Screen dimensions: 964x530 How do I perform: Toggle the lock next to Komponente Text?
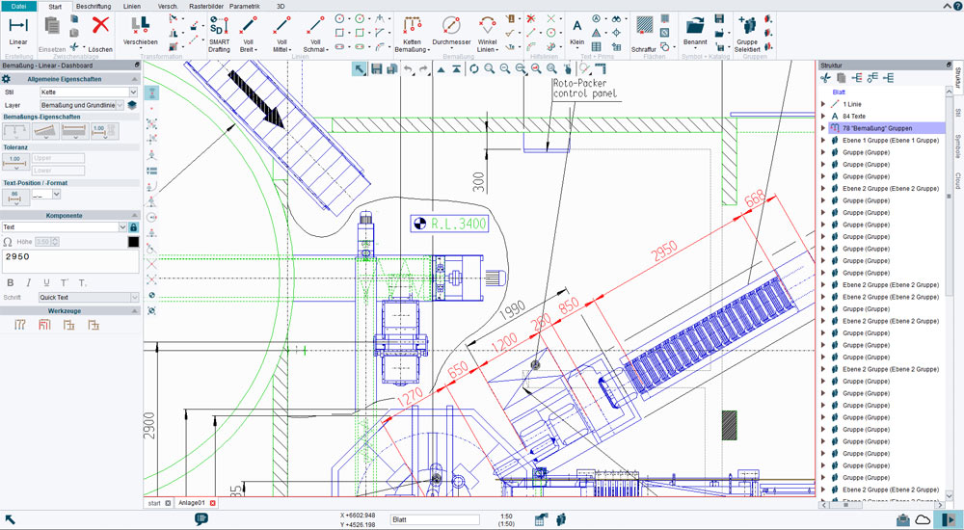pyautogui.click(x=133, y=226)
